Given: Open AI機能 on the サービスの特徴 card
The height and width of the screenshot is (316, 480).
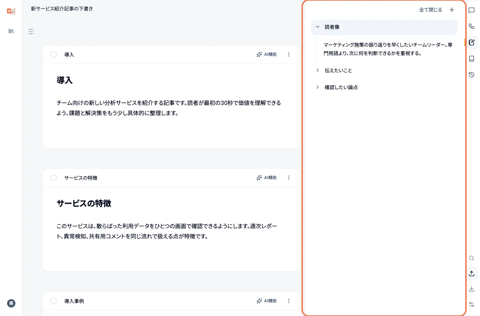Looking at the screenshot, I should coord(267,178).
